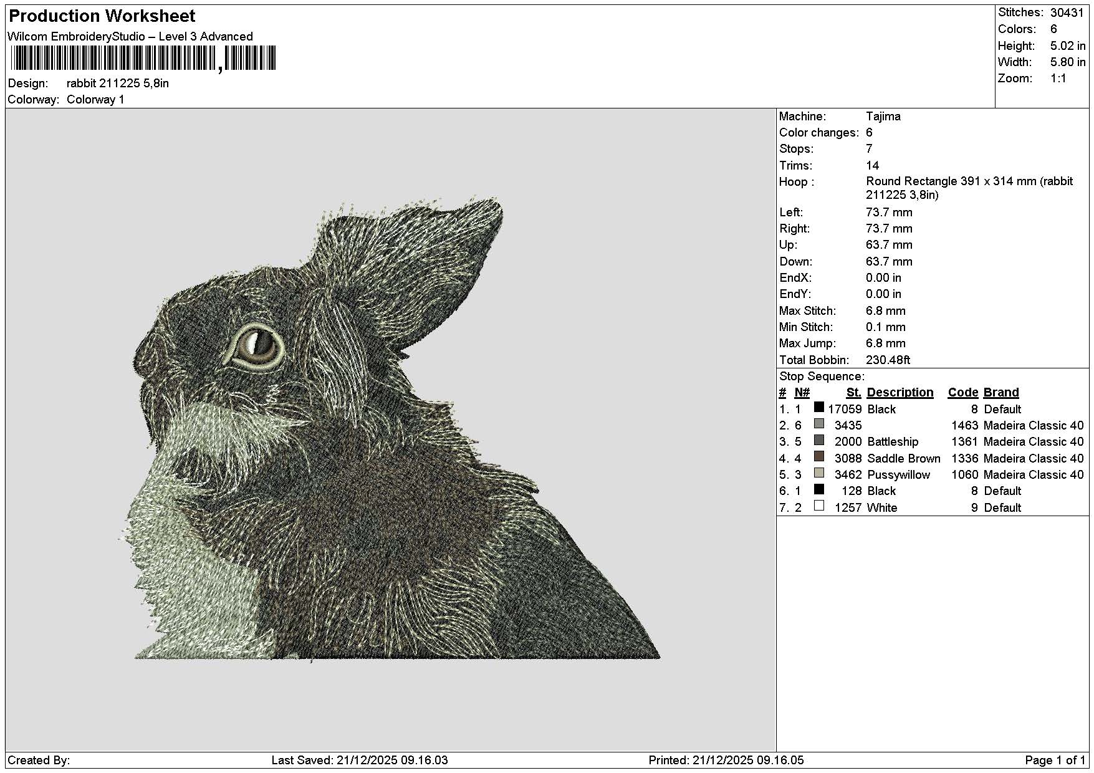This screenshot has width=1094, height=773.
Task: Click the 'Colorway 1' value
Action: point(95,100)
